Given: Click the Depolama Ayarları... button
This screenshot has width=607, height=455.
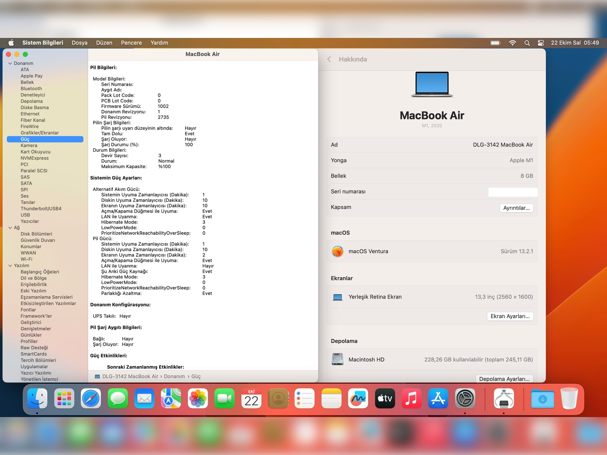Looking at the screenshot, I should click(504, 379).
